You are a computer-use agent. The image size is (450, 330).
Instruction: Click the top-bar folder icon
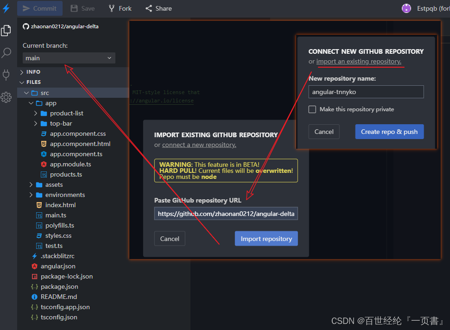pos(44,124)
